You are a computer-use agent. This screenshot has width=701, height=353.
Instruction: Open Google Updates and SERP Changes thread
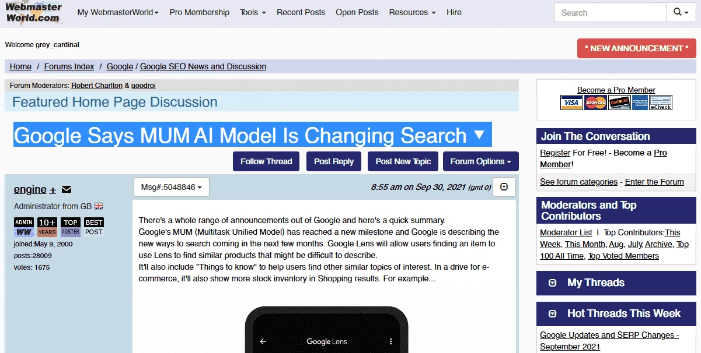(609, 341)
